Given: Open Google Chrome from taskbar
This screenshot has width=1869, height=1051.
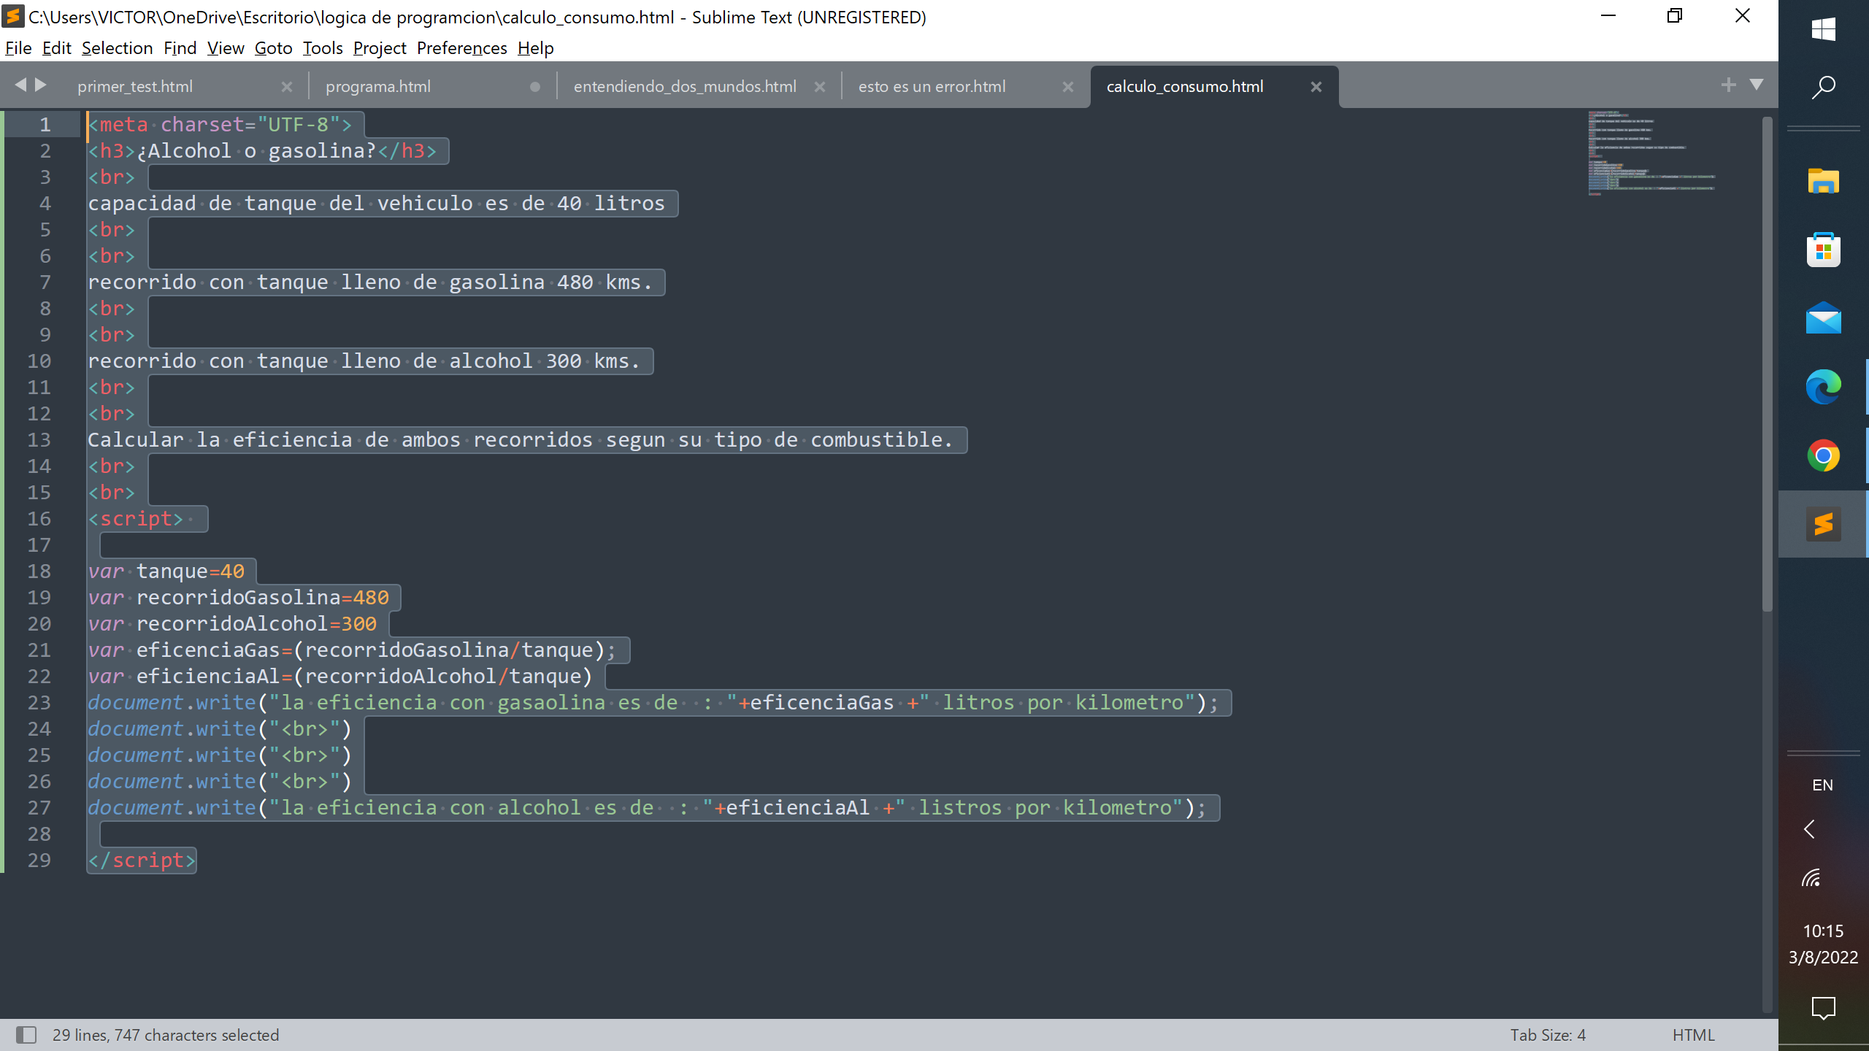Looking at the screenshot, I should [1823, 456].
